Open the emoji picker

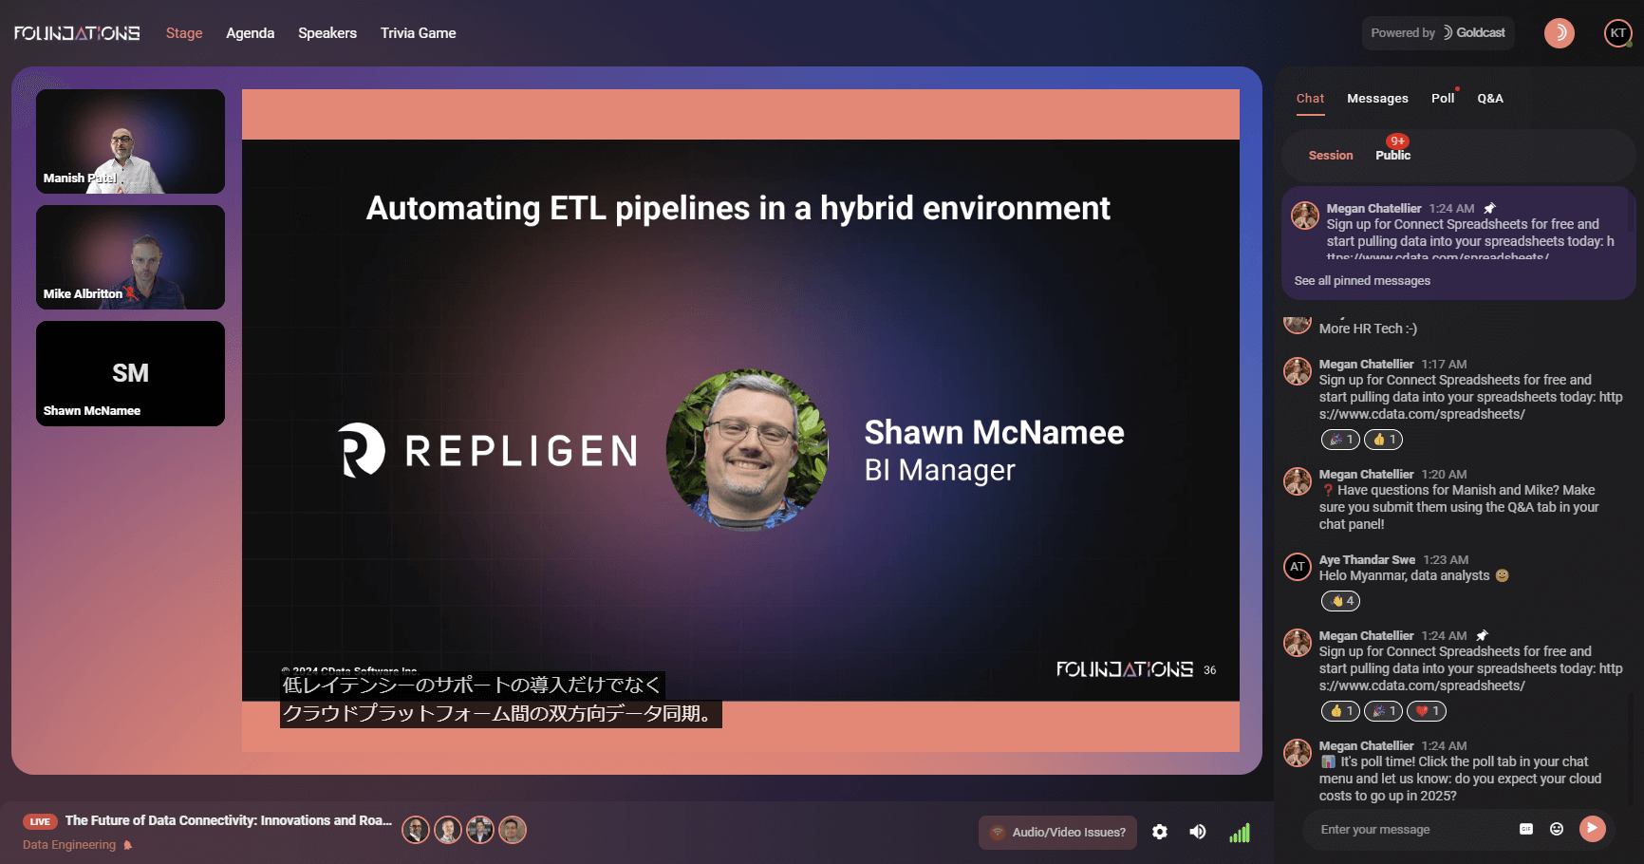click(1557, 829)
